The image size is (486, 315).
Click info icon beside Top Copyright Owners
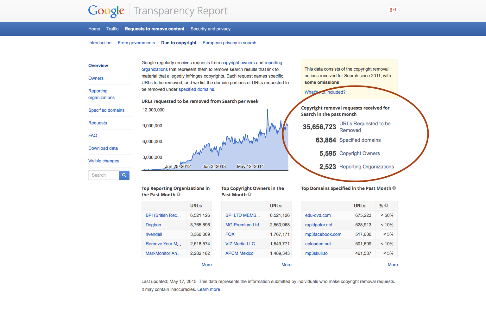[249, 194]
